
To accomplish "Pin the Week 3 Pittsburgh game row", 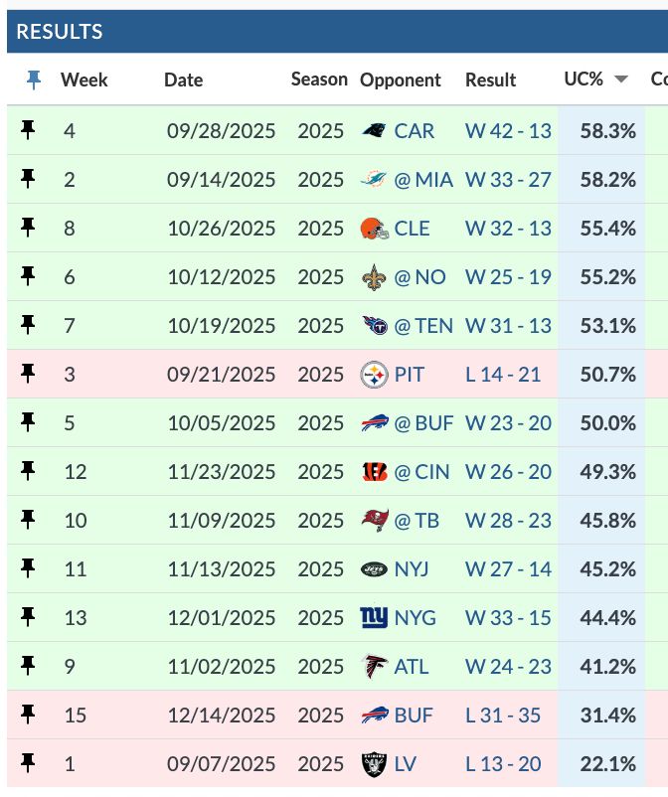I will coord(29,374).
